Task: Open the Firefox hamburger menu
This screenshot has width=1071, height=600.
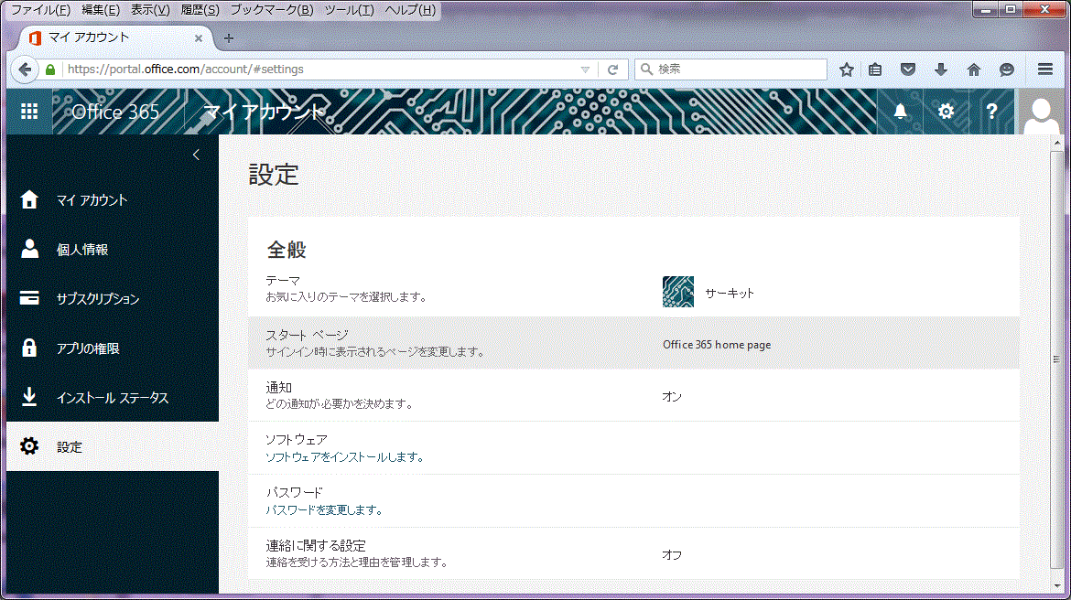Action: coord(1045,69)
